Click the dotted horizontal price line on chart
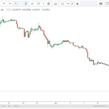The image size is (109, 109). tap(54, 91)
